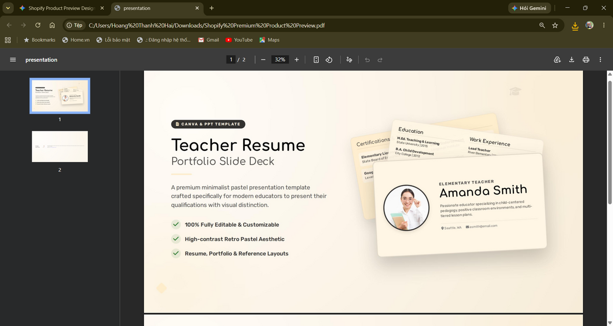Open the Lỗi bảo mật bookmark
613x326 pixels.
pyautogui.click(x=113, y=40)
